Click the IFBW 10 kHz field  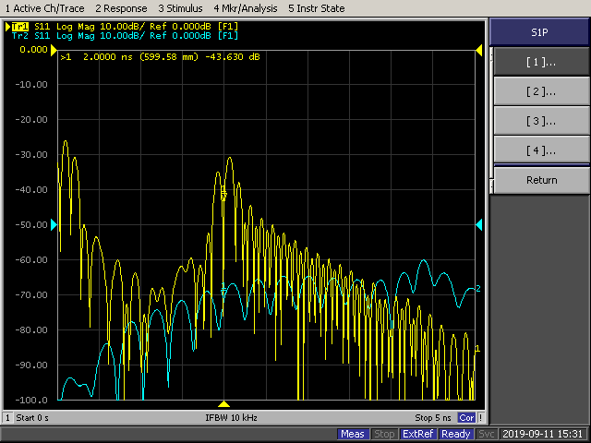[x=230, y=418]
